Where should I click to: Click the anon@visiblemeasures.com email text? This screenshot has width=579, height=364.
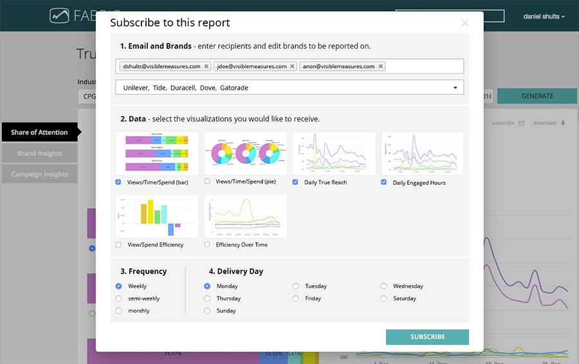(338, 66)
